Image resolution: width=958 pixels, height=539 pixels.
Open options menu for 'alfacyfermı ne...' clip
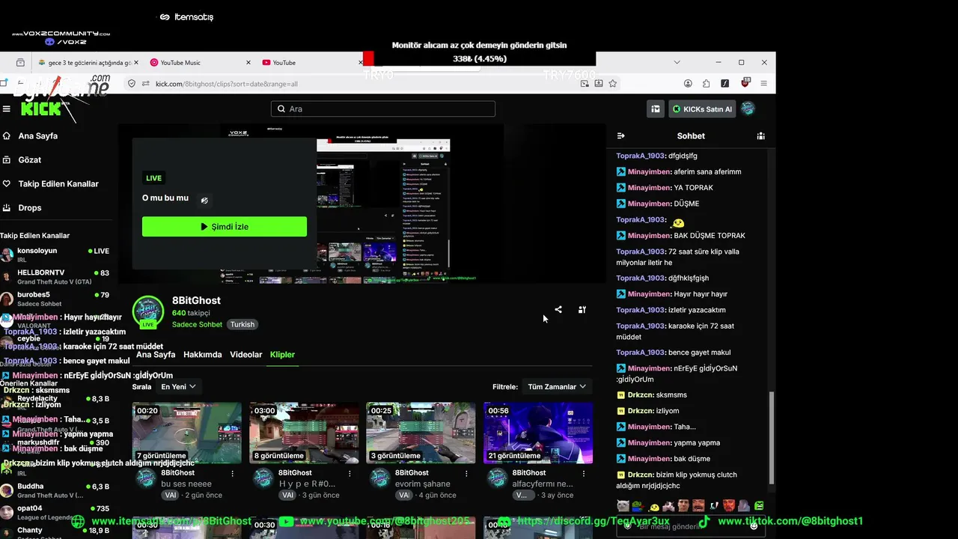(583, 473)
